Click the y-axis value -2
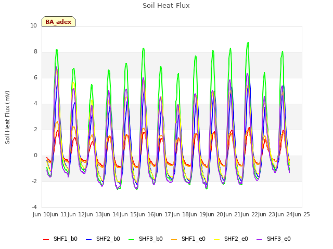 point(34,181)
